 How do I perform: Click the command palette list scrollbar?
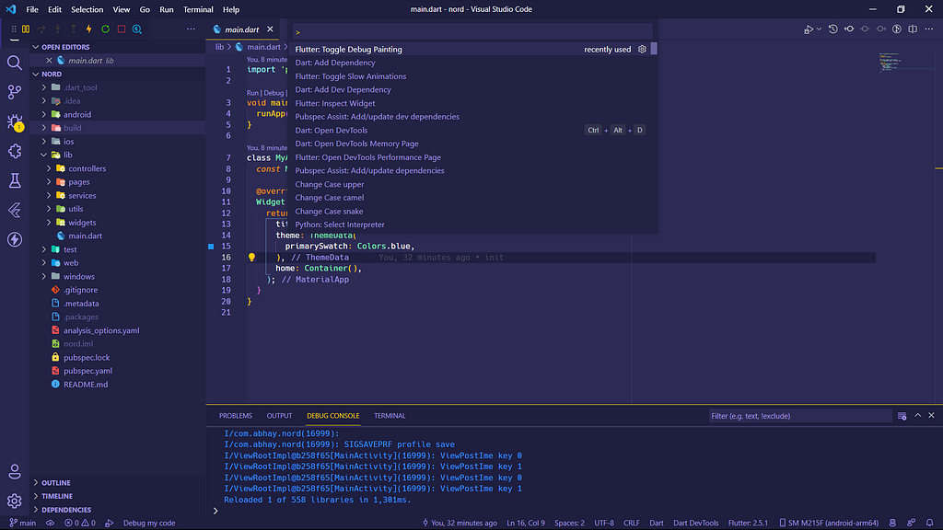[x=654, y=49]
